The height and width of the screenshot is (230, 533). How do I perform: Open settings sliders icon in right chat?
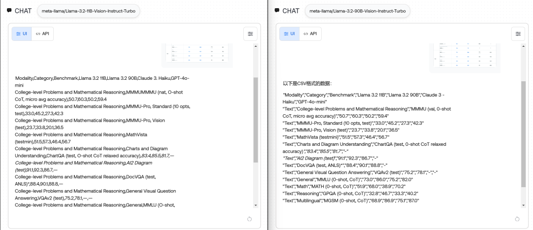[518, 34]
